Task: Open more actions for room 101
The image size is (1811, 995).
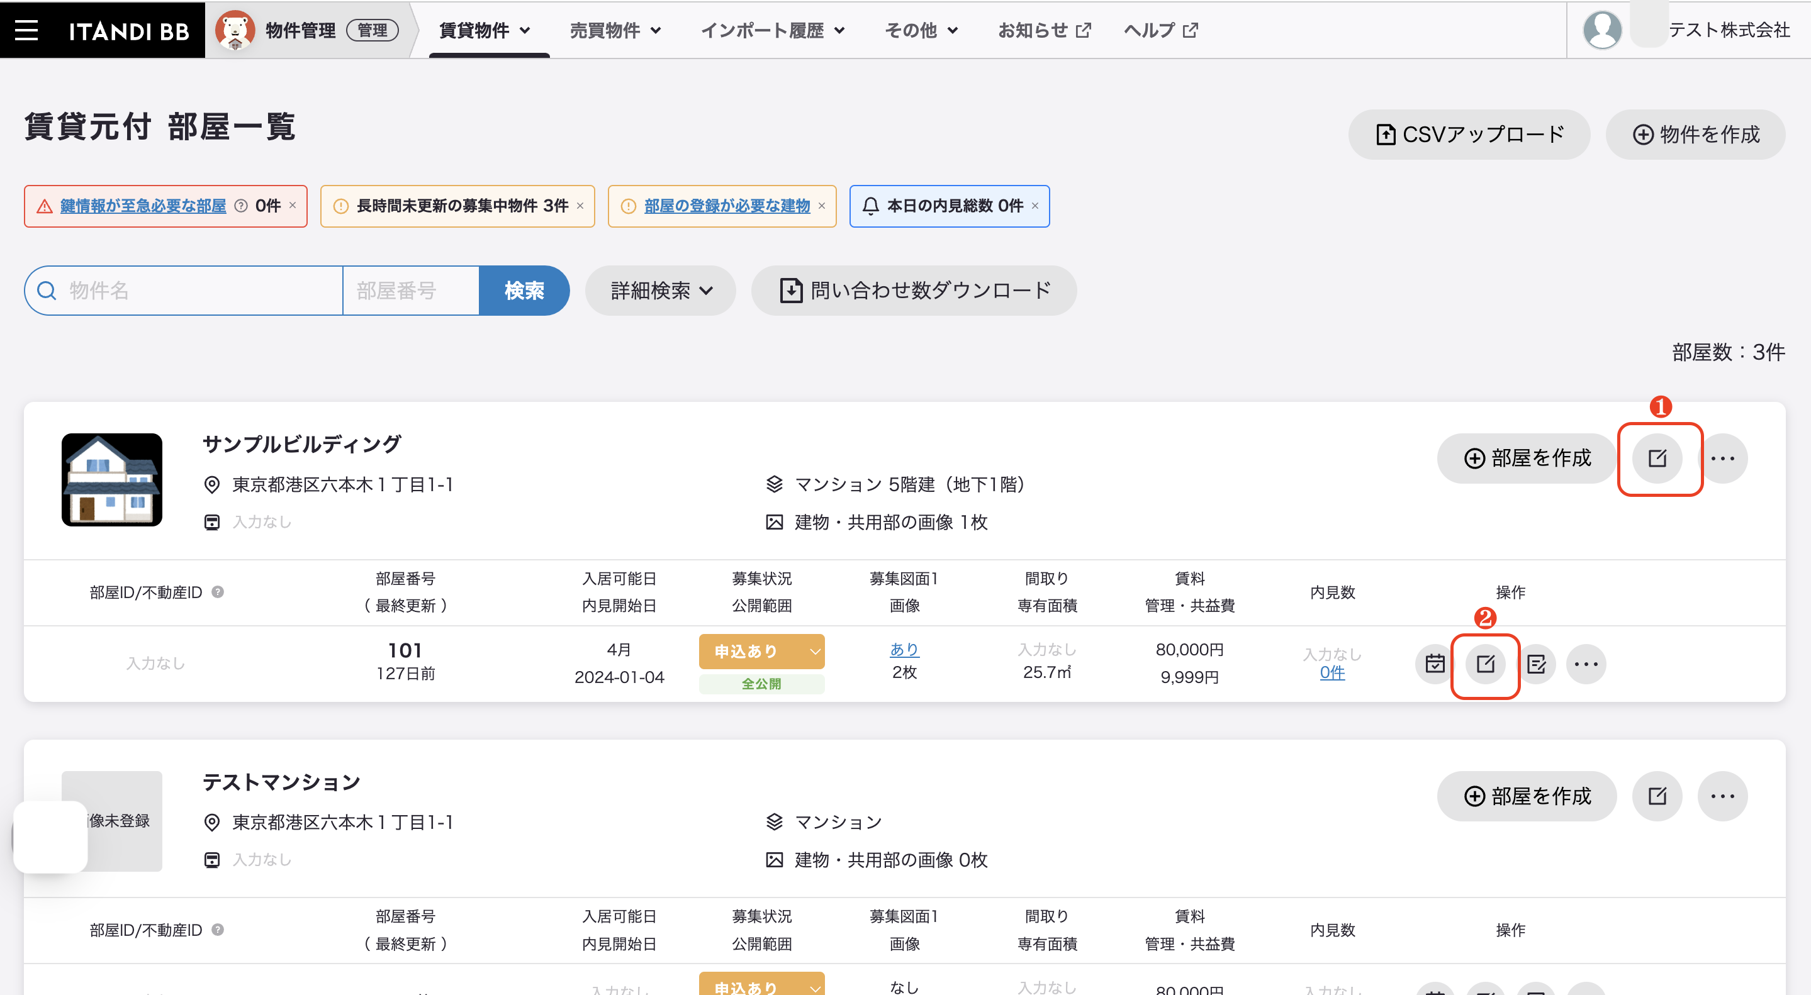Action: (x=1586, y=664)
